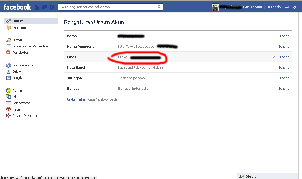
Task: Open the Obrolan chat bar
Action: click(x=268, y=176)
